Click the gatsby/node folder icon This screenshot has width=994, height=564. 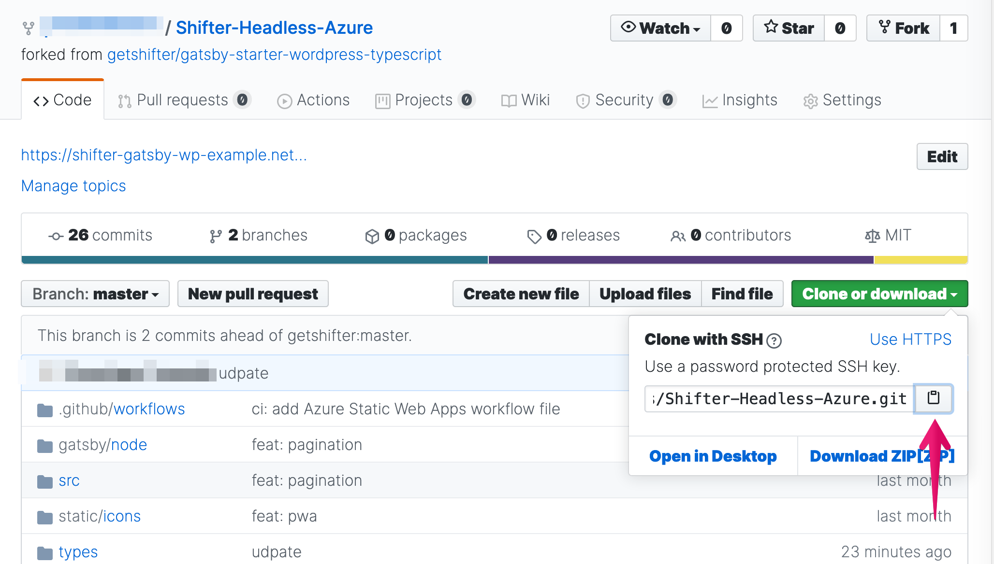[45, 446]
